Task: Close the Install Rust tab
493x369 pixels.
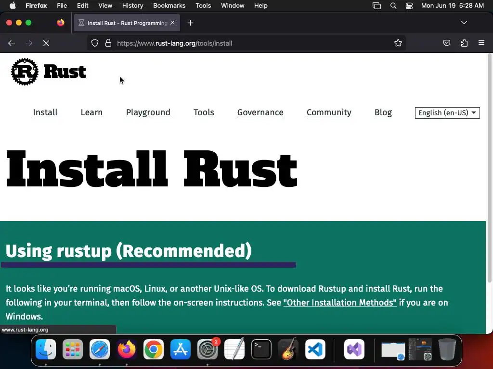Action: pos(172,23)
